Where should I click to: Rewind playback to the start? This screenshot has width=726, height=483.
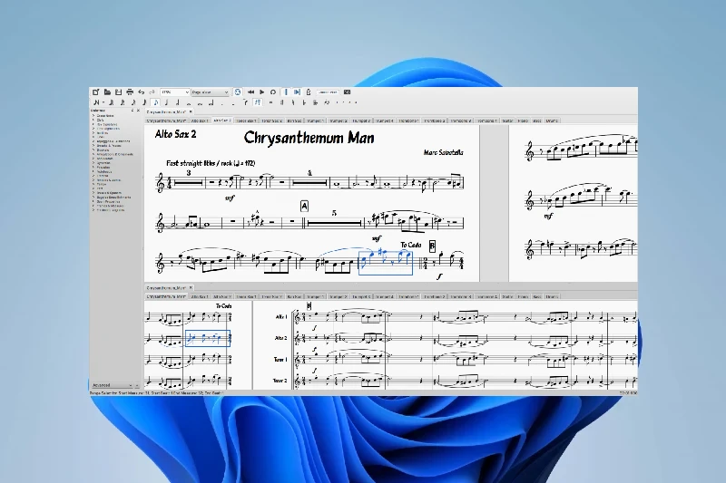(251, 92)
